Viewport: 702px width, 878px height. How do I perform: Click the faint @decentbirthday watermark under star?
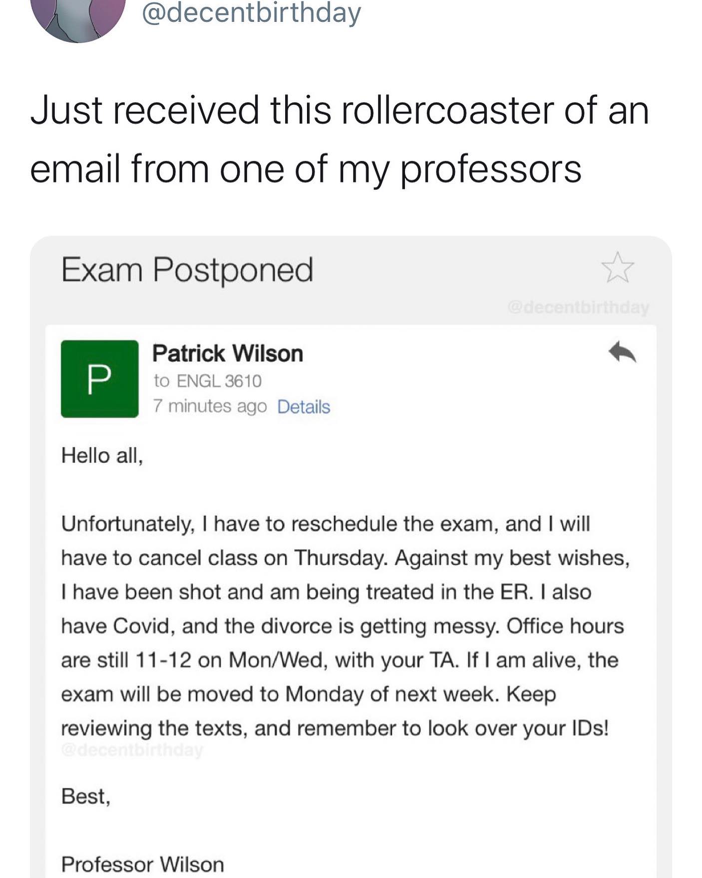click(x=578, y=307)
